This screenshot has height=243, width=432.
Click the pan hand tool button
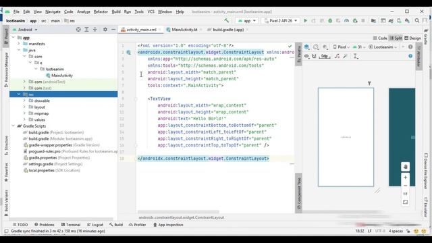click(x=405, y=167)
